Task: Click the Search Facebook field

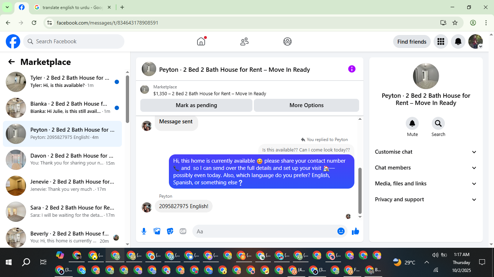Action: click(x=74, y=41)
